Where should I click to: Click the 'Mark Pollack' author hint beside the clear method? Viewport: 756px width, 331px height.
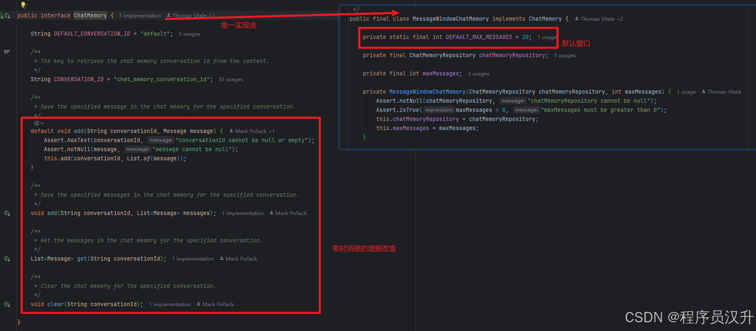click(x=215, y=304)
